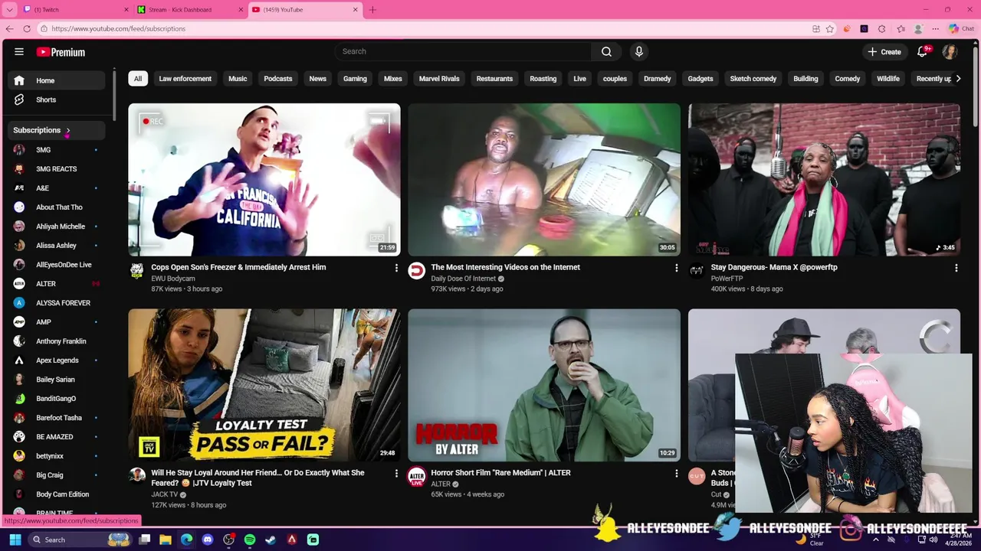The height and width of the screenshot is (551, 981).
Task: Open Shorts in the sidebar
Action: [x=46, y=99]
